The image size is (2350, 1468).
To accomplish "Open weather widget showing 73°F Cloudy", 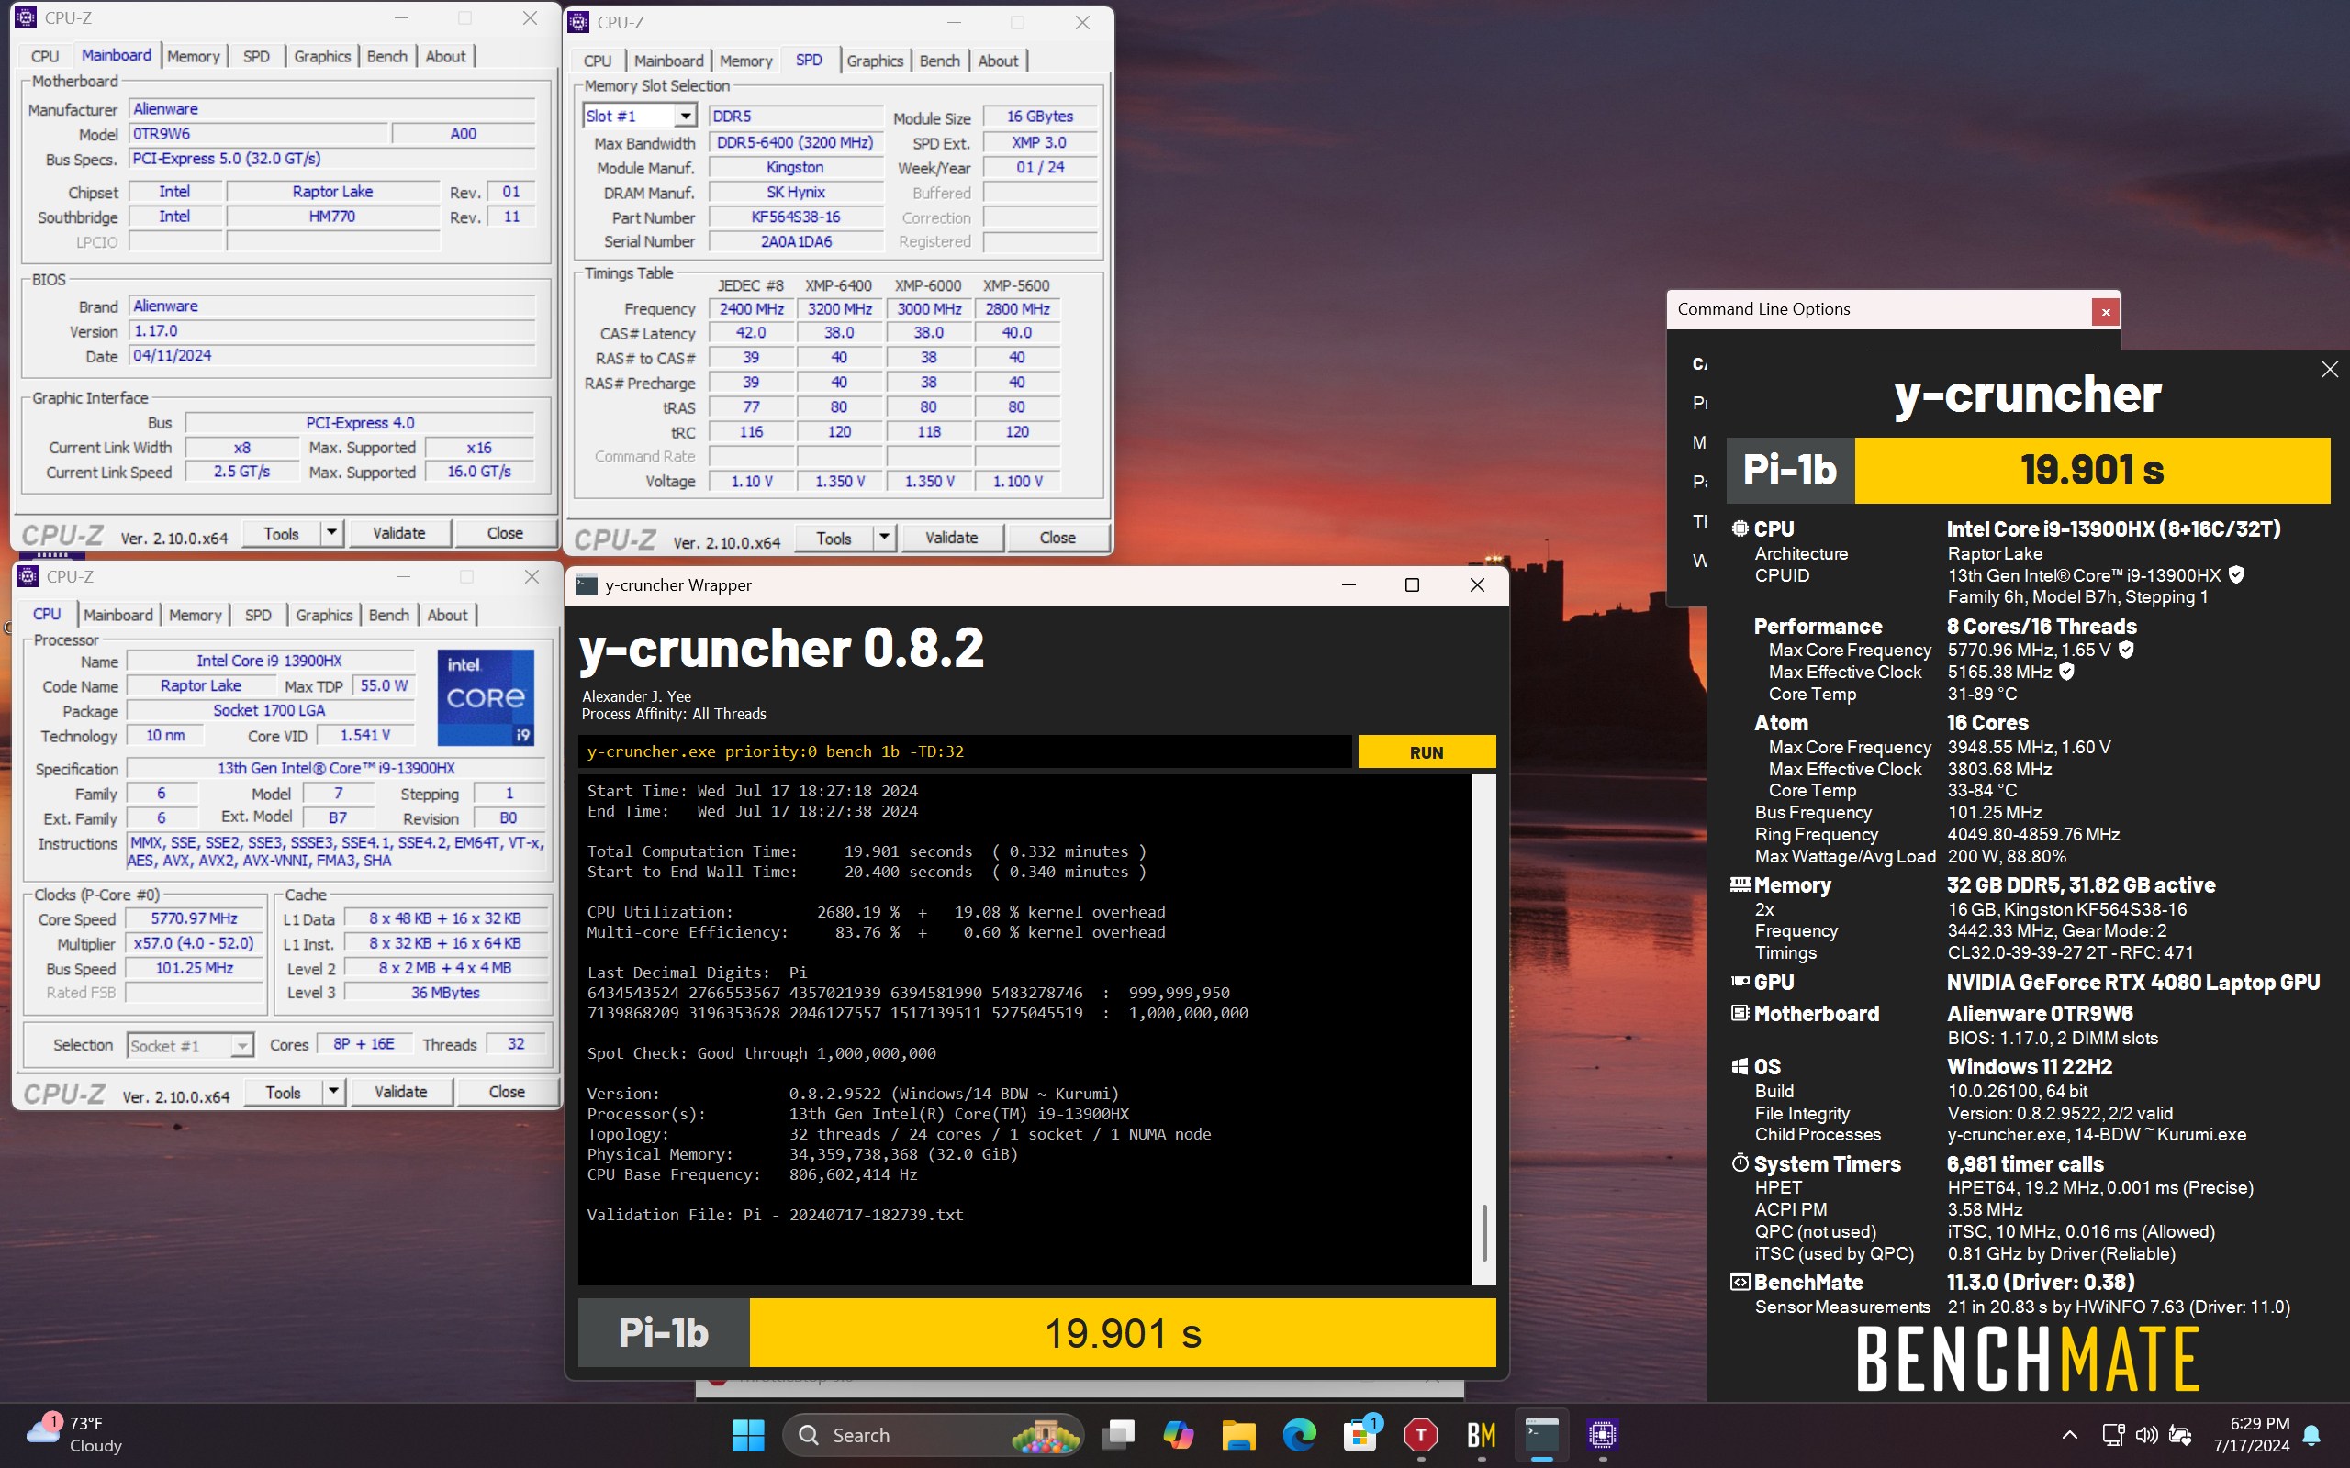I will (x=73, y=1434).
